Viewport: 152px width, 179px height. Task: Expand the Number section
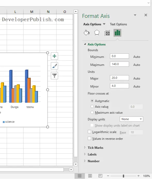(x=85, y=161)
